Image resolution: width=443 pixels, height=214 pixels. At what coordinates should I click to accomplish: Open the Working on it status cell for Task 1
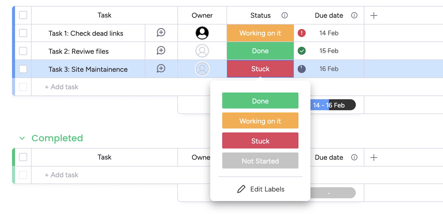260,33
